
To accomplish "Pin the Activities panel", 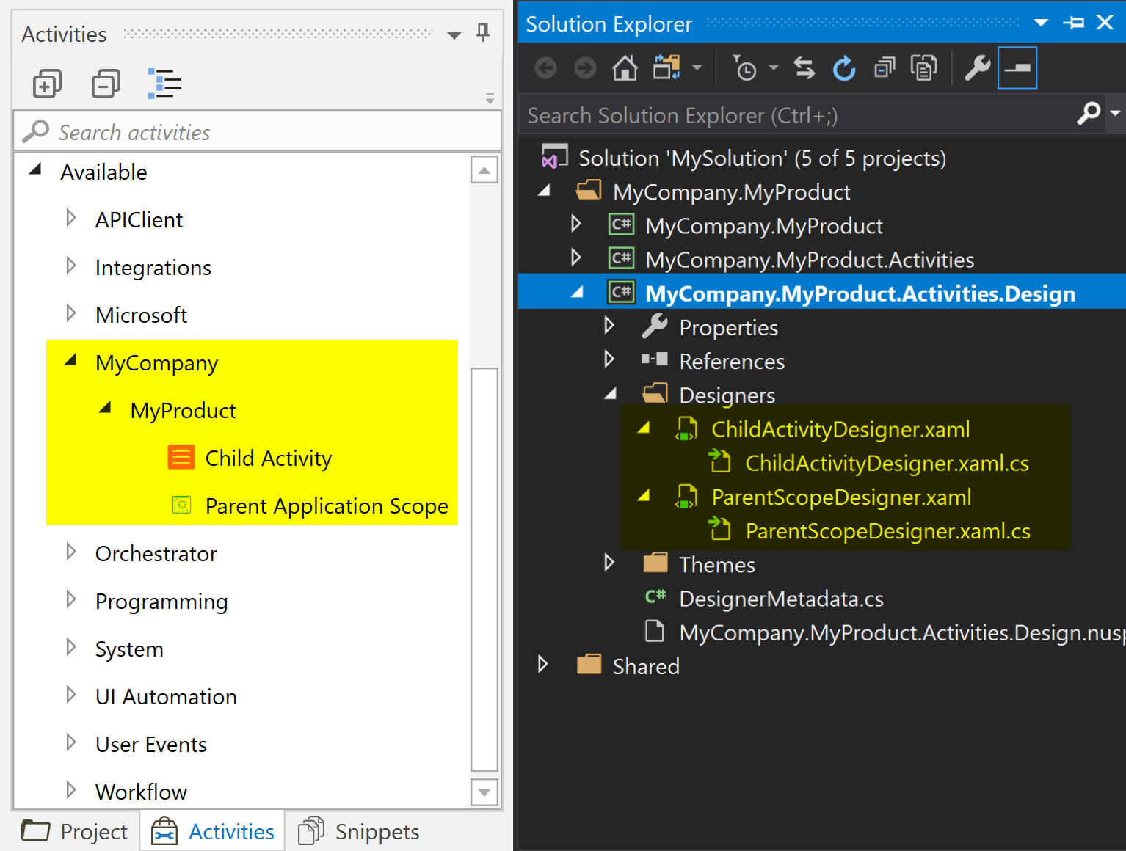I will click(x=483, y=32).
